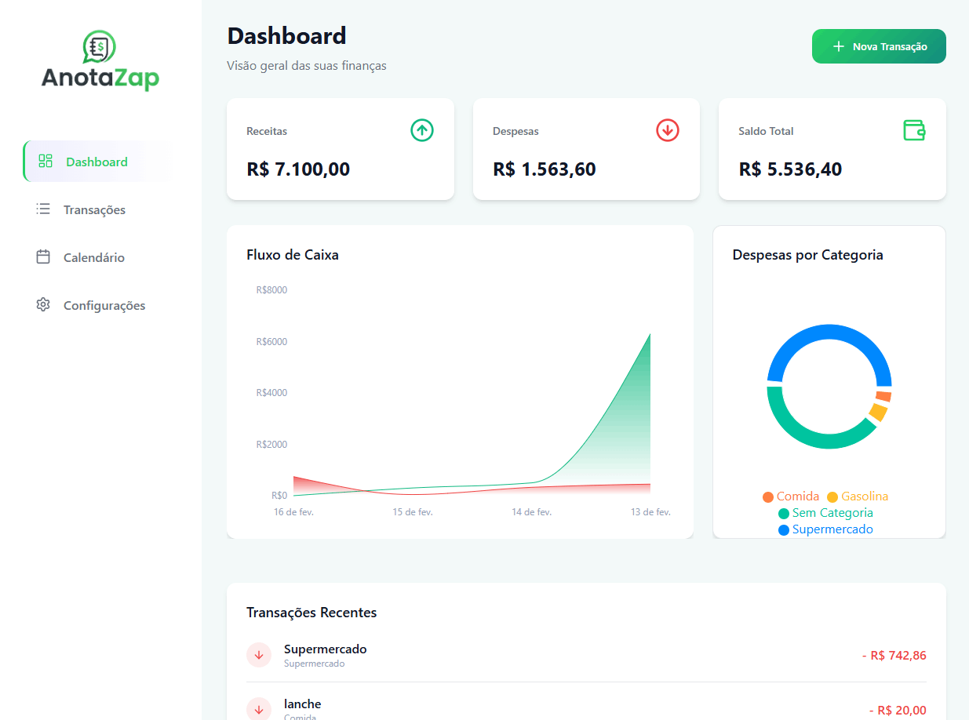Click the Nova Transação button

pyautogui.click(x=878, y=46)
